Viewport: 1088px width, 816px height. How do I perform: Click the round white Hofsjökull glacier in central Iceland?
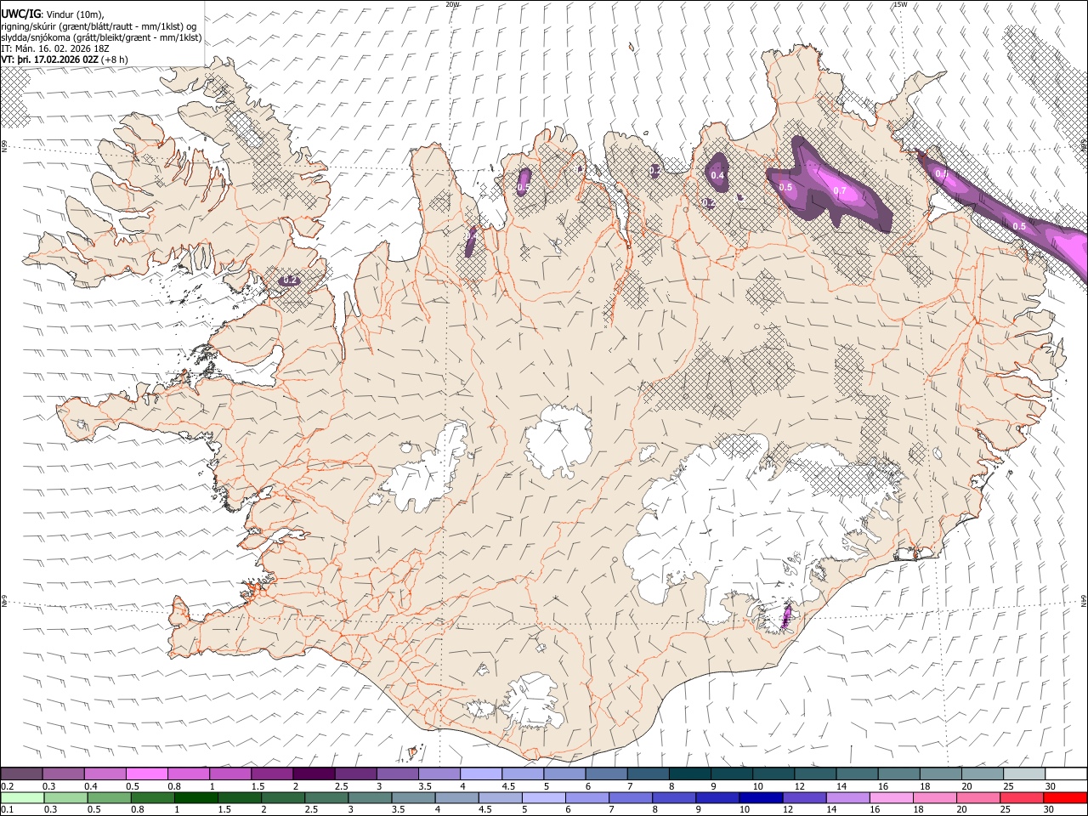pos(558,440)
